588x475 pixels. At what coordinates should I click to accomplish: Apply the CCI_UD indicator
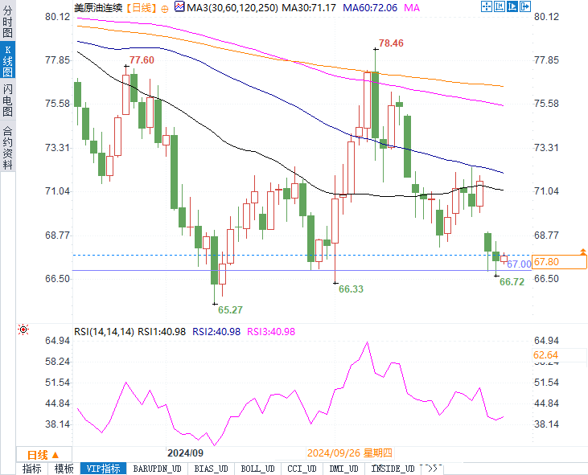click(x=302, y=469)
